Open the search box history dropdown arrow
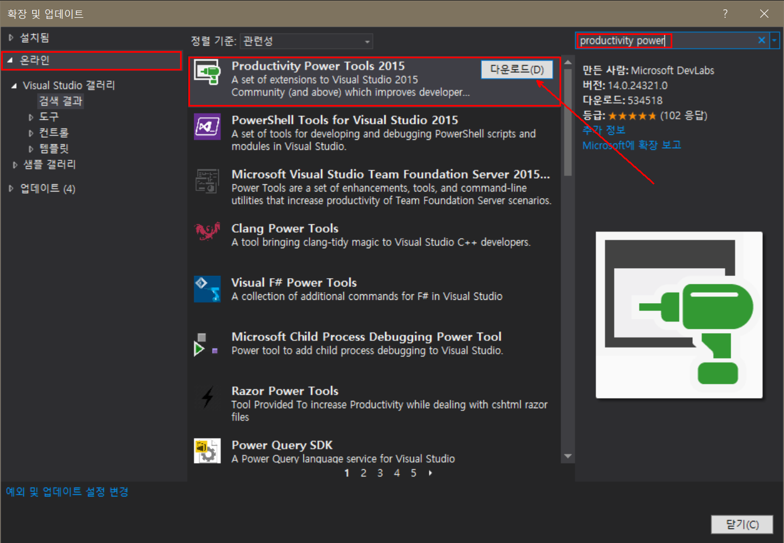This screenshot has height=543, width=784. 774,40
